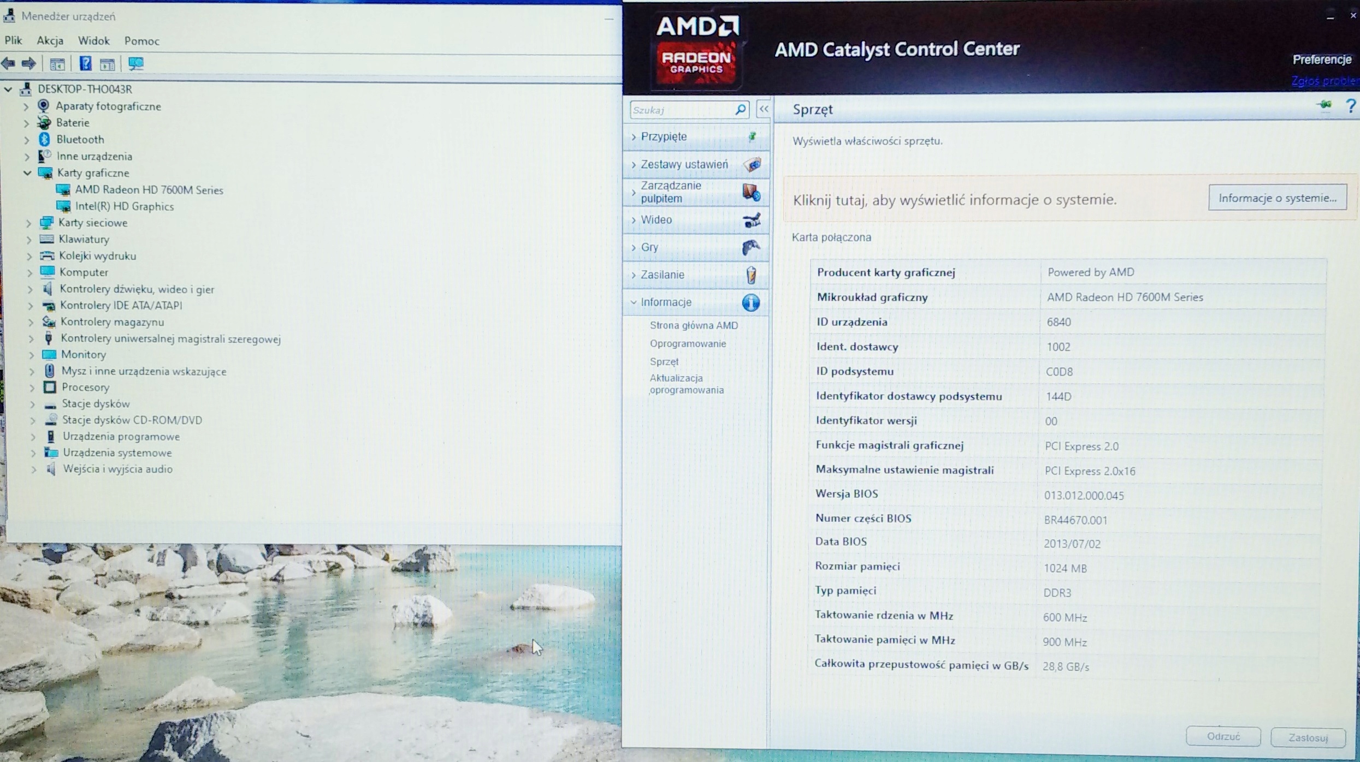This screenshot has width=1360, height=762.
Task: Click scan for hardware changes monitor icon
Action: click(135, 63)
